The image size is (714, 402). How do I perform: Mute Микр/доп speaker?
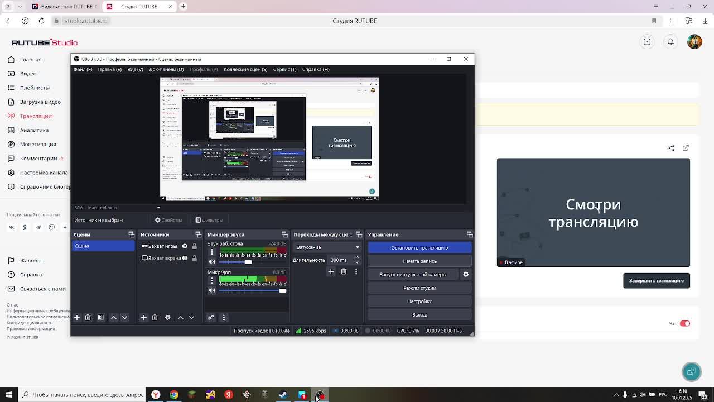[212, 290]
